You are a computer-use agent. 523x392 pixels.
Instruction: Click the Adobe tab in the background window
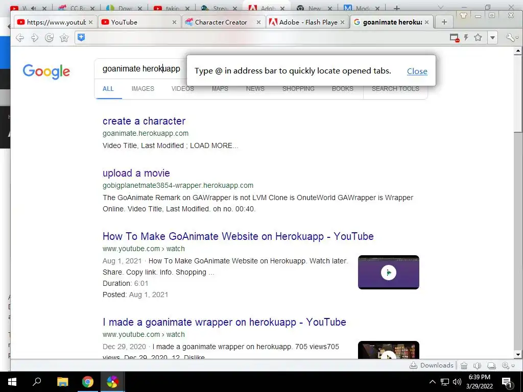[267, 8]
